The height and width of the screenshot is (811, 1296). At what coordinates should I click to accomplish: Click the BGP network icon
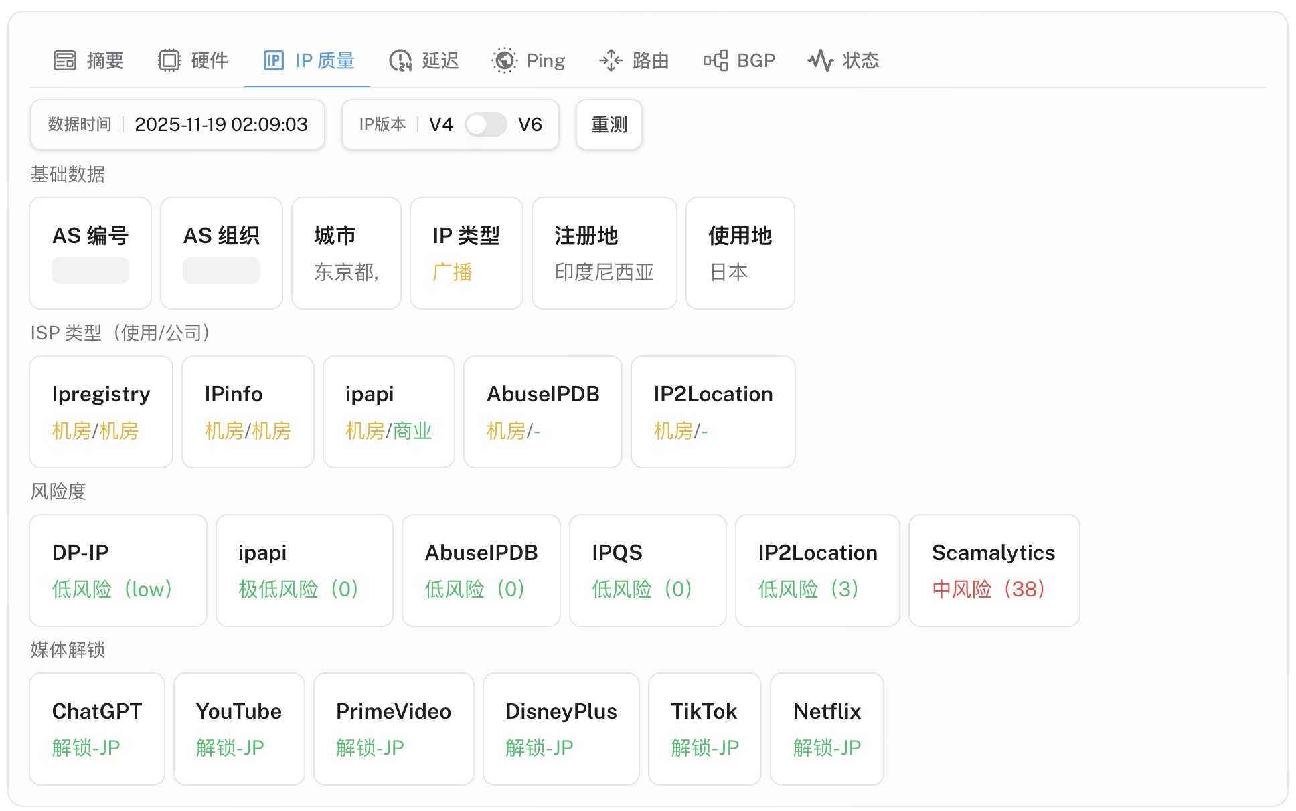[715, 60]
